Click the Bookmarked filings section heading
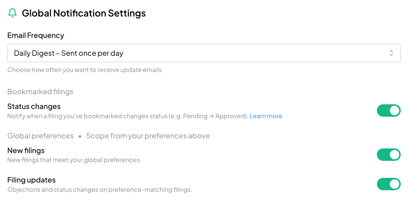This screenshot has width=409, height=206. (40, 92)
